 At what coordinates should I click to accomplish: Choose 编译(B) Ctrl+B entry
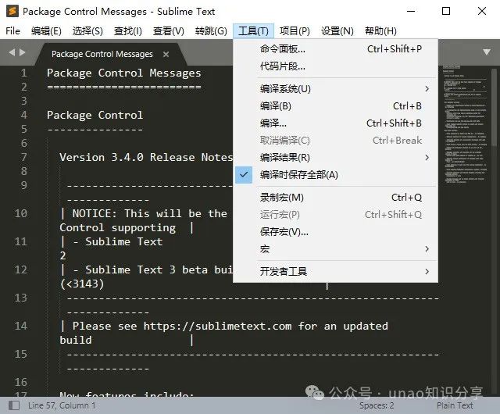click(335, 106)
